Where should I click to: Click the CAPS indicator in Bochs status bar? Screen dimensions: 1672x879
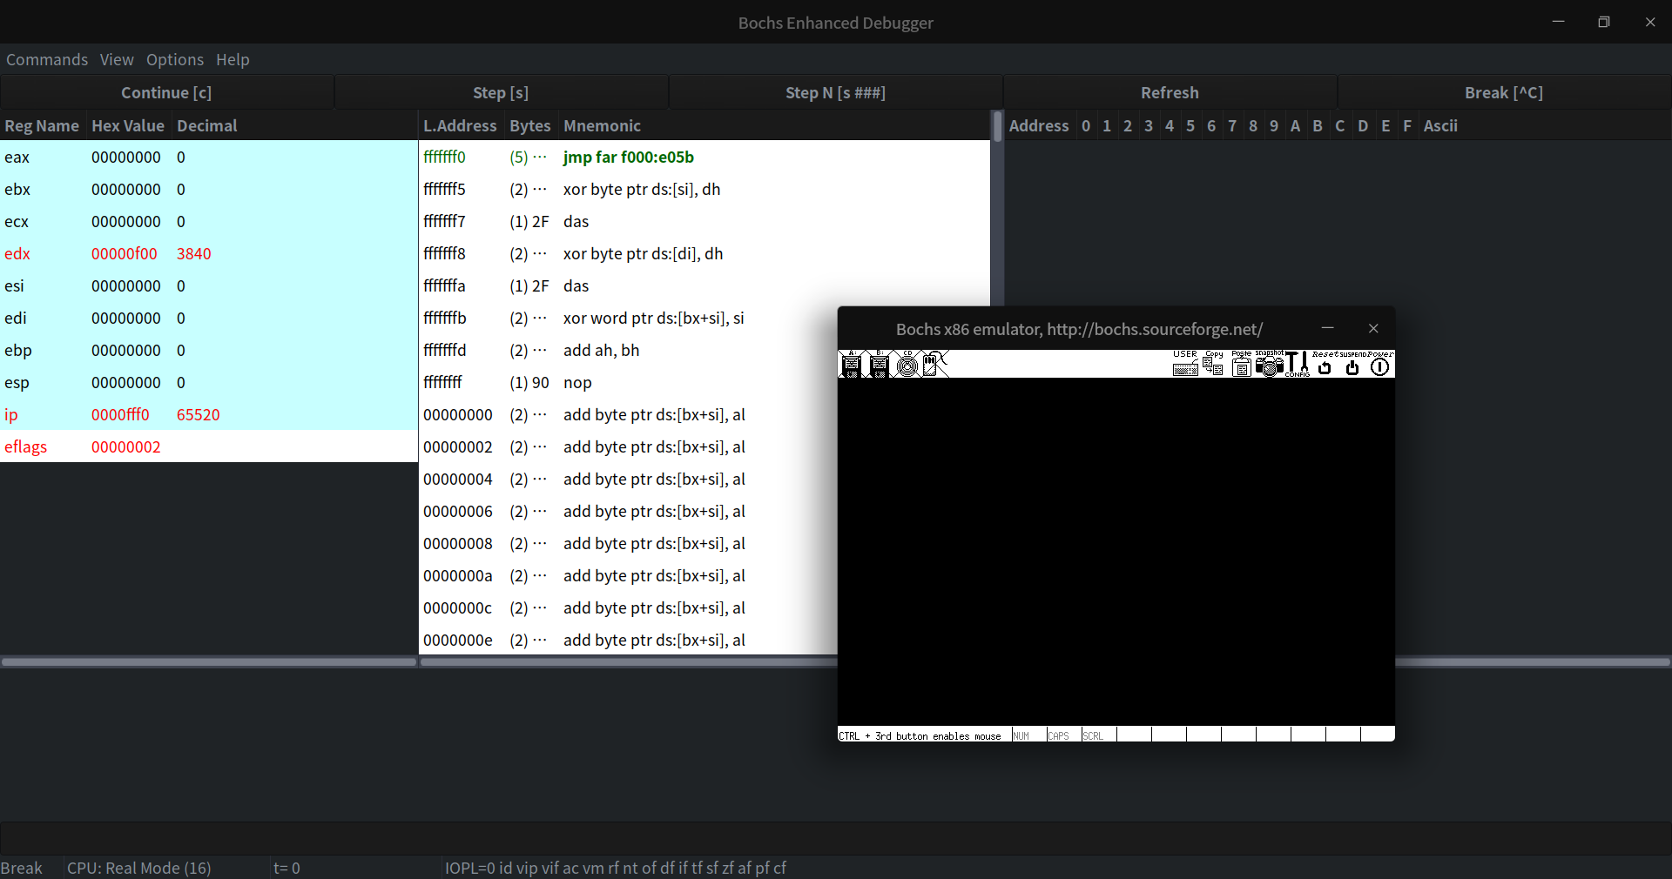click(1063, 735)
